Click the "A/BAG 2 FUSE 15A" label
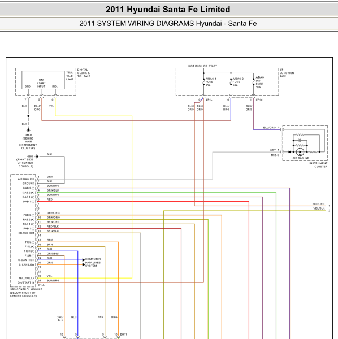This screenshot has width=338, height=339. [x=237, y=82]
